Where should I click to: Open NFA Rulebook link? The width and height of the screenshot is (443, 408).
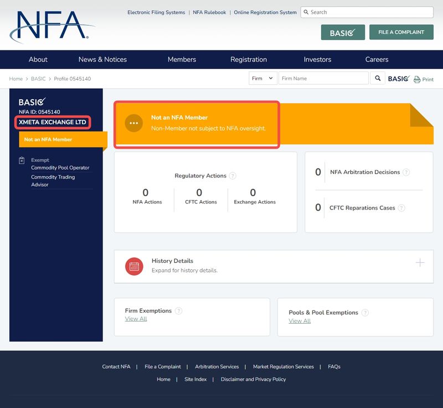[x=209, y=12]
